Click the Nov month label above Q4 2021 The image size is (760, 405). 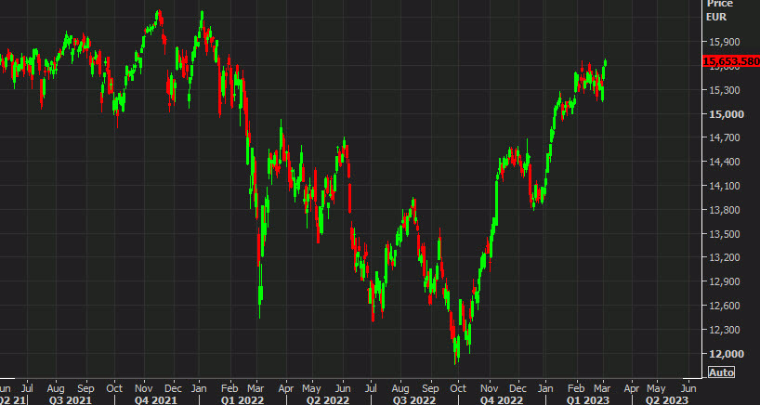click(x=143, y=388)
